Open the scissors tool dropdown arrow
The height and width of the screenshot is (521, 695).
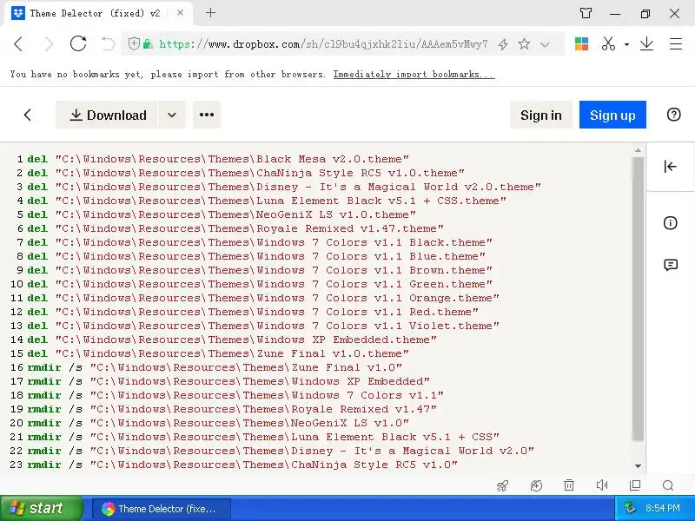[626, 44]
